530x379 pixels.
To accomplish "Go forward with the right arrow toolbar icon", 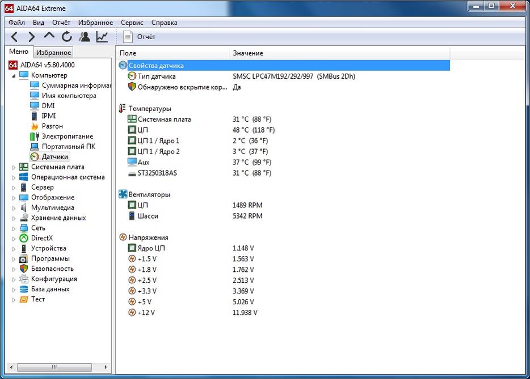I will coord(31,36).
